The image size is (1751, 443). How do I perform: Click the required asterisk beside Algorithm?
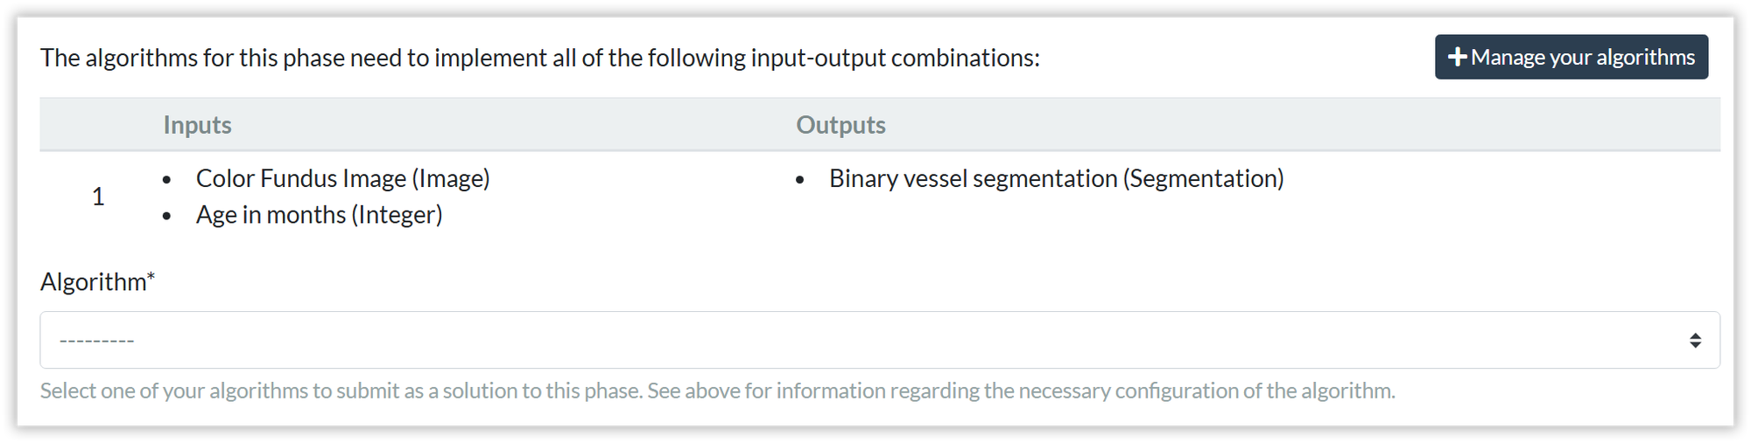click(151, 277)
